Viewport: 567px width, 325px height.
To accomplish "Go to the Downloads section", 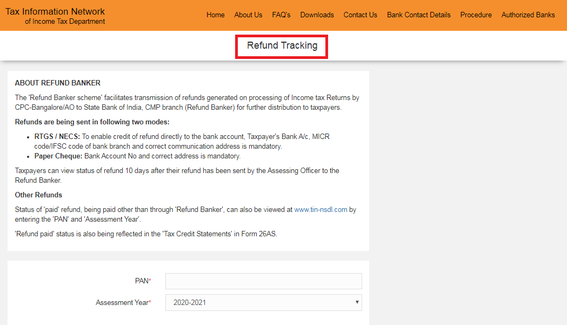I will pyautogui.click(x=317, y=15).
